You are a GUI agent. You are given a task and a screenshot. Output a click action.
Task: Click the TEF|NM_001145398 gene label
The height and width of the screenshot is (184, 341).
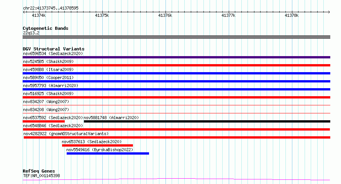tap(41, 176)
